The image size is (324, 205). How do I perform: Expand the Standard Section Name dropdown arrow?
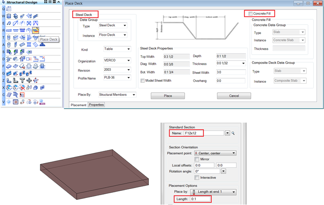pyautogui.click(x=227, y=133)
